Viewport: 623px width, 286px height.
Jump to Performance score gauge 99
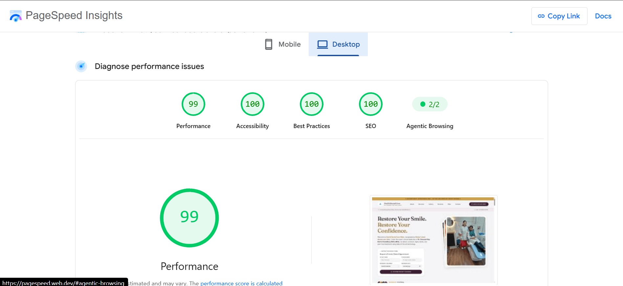click(193, 104)
